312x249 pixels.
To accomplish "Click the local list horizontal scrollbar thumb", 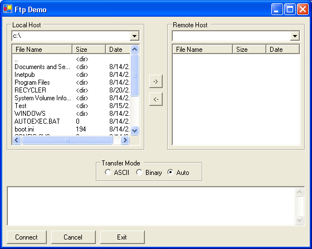I will (67, 140).
